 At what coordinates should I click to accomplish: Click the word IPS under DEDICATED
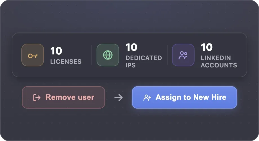(x=131, y=65)
